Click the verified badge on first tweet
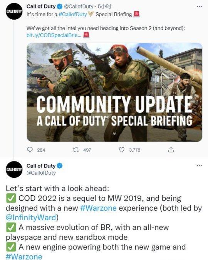This screenshot has width=208, height=260. [60, 7]
